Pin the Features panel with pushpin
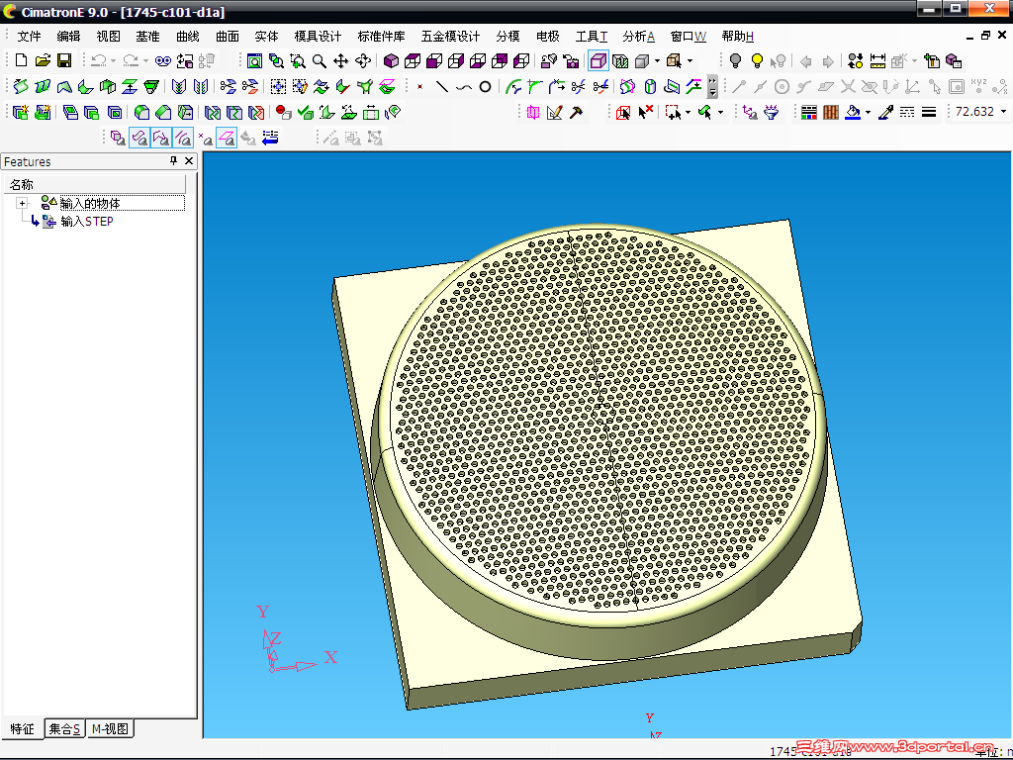 point(173,161)
